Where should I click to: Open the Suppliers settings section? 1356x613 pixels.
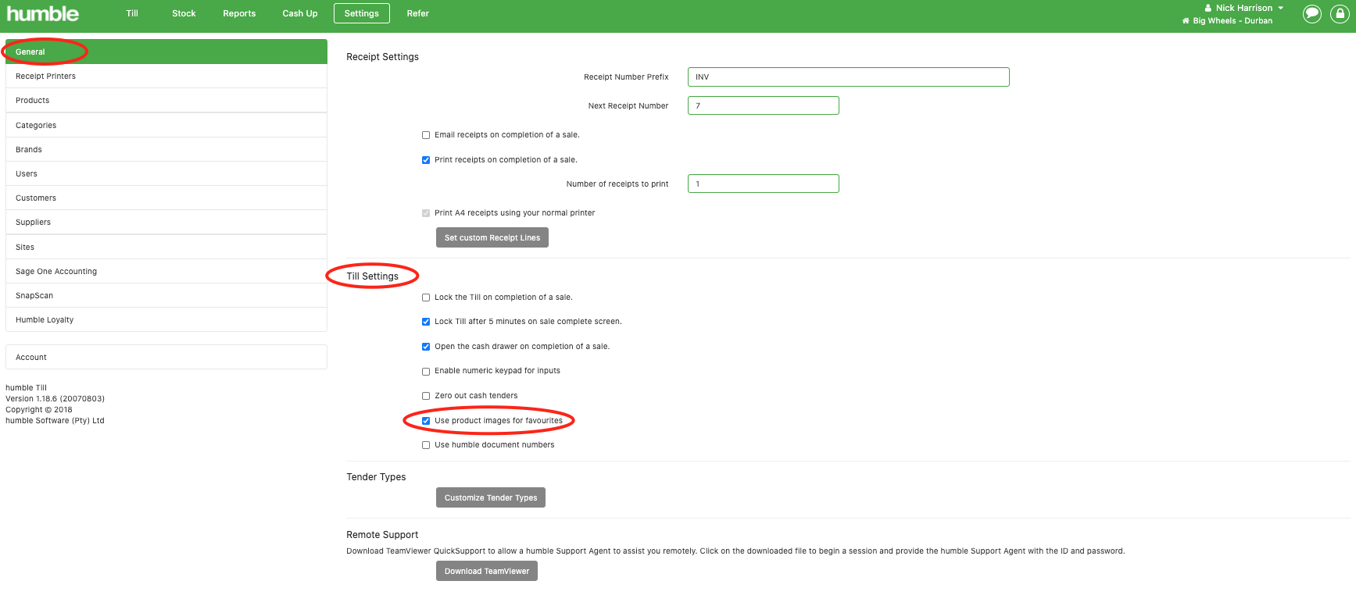pos(166,222)
